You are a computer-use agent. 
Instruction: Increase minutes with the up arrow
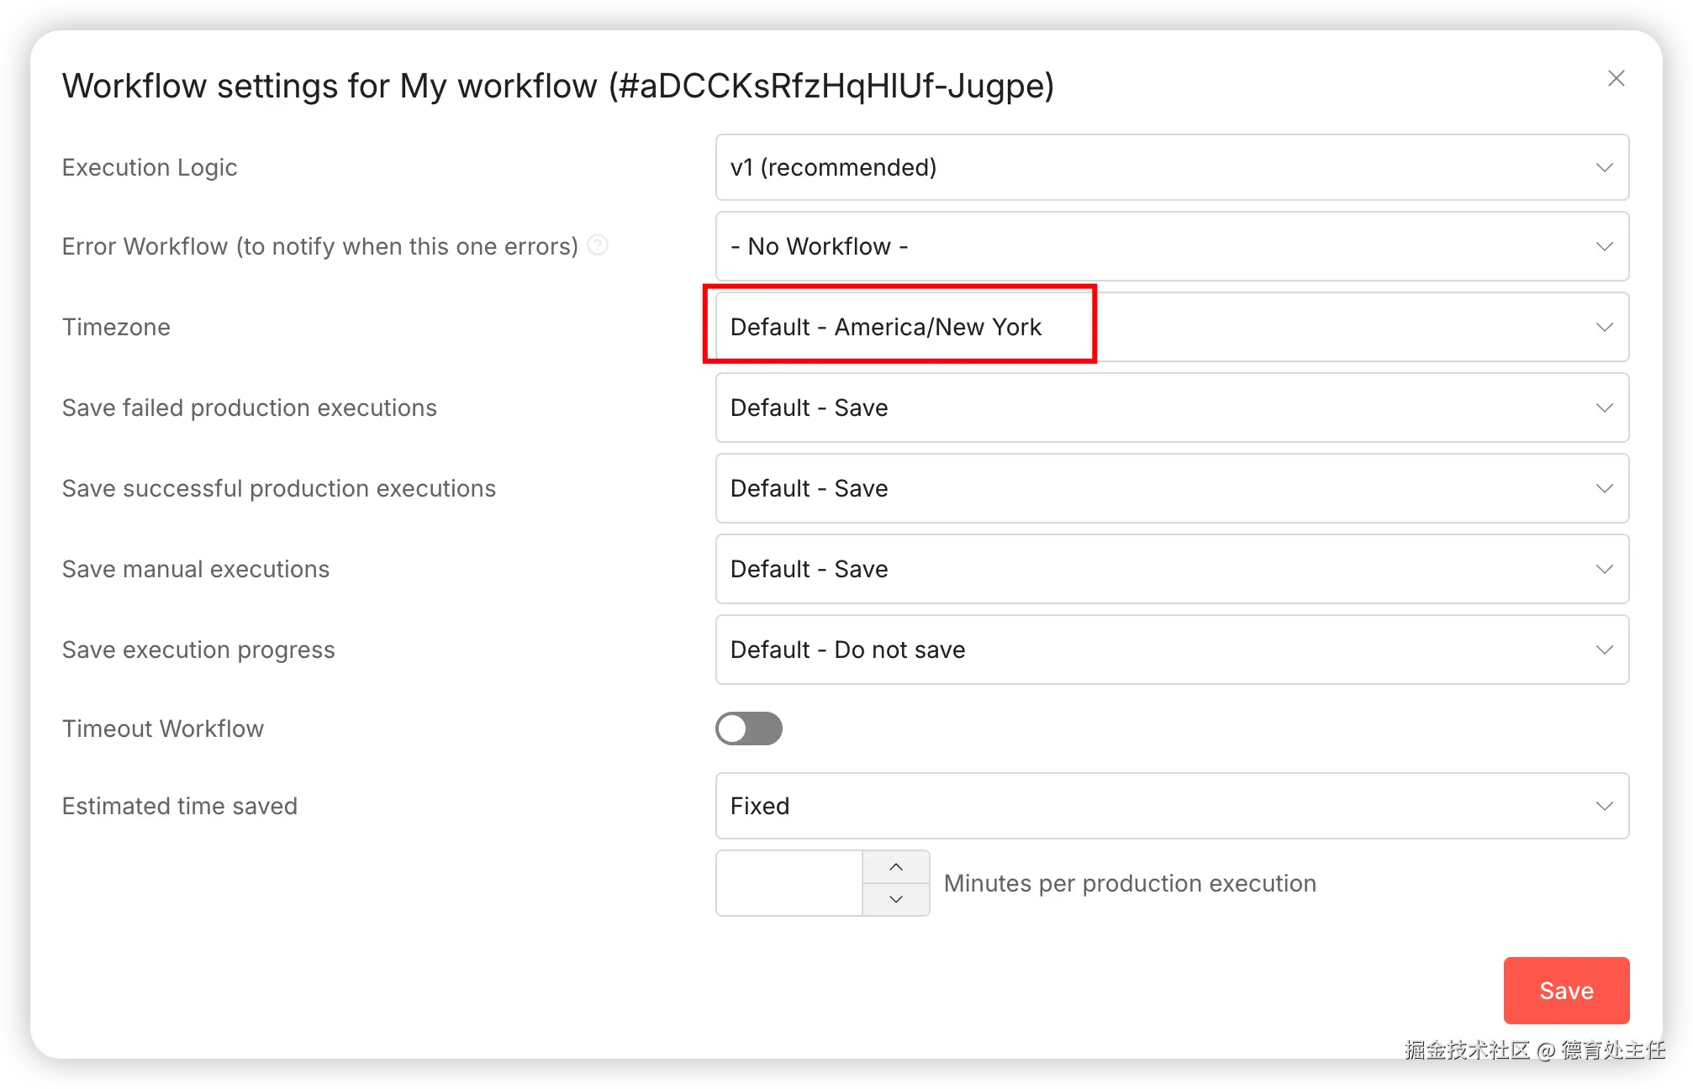click(896, 866)
